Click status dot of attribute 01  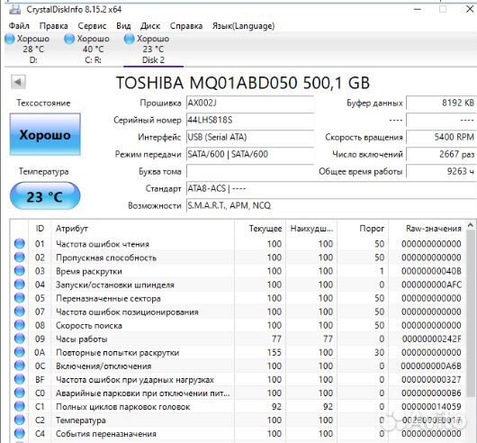(20, 244)
